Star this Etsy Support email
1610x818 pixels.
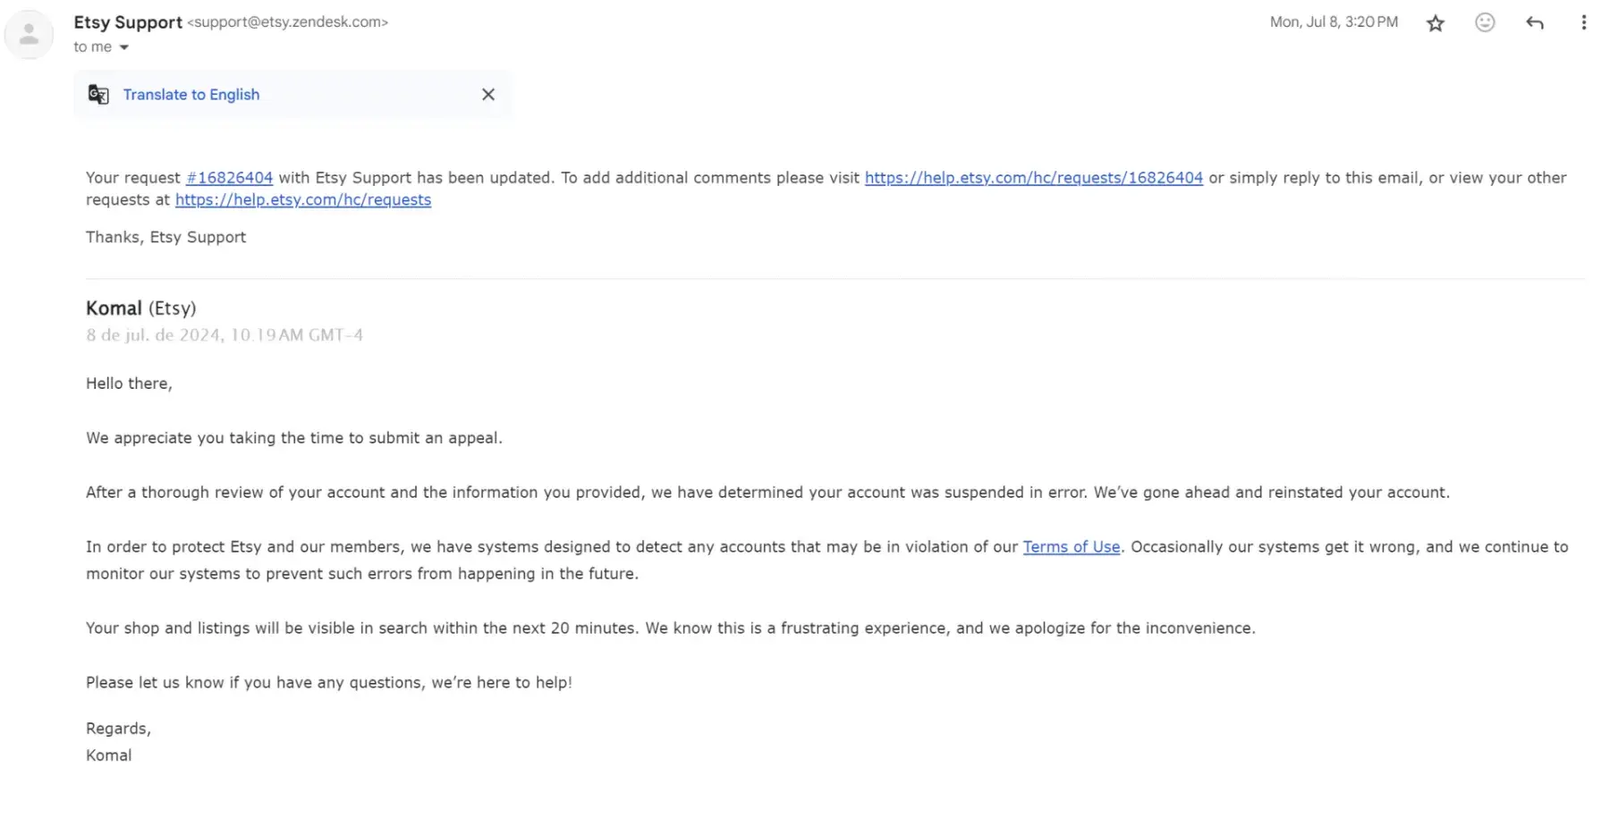coord(1436,23)
